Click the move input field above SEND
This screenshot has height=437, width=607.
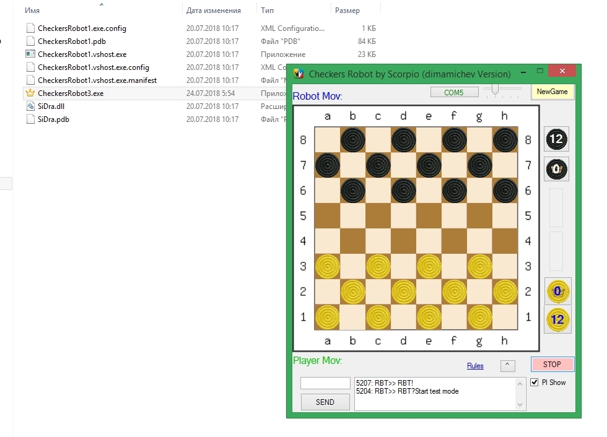[x=325, y=383]
